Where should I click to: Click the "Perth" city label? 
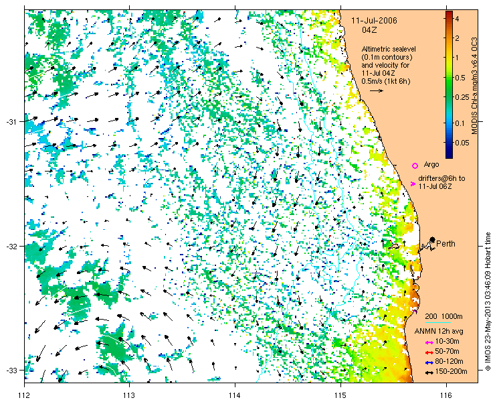[x=446, y=244]
